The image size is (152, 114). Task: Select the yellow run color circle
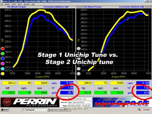point(2,74)
